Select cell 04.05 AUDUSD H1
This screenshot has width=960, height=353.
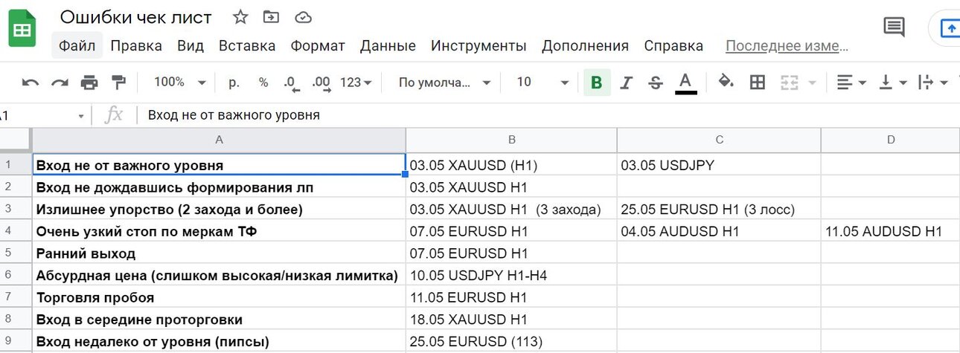719,231
